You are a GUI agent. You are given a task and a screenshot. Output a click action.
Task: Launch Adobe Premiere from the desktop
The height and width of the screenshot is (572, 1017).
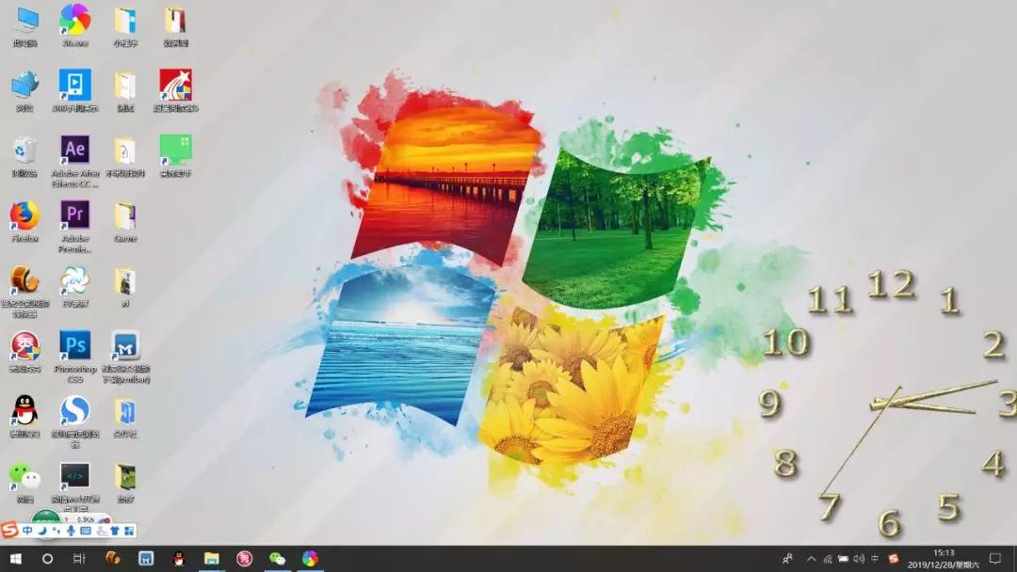tap(74, 215)
